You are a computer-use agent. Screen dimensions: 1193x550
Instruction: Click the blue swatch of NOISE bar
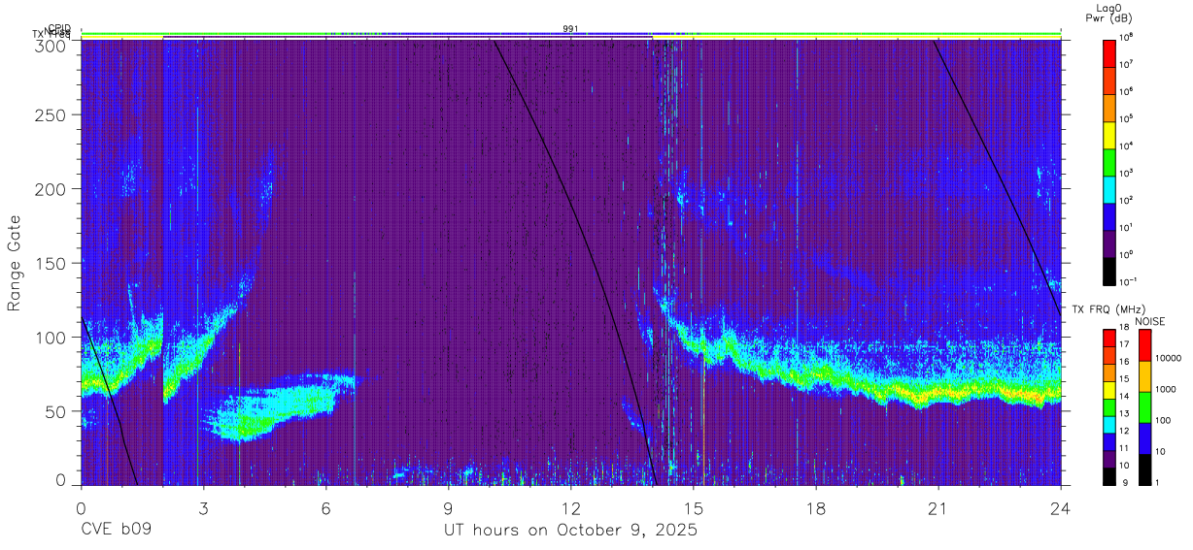coord(1144,437)
